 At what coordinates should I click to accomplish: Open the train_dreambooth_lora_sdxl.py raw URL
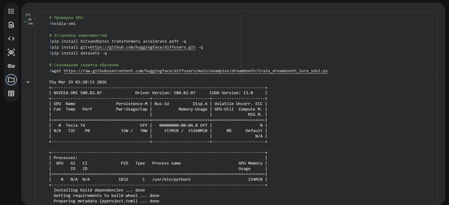[196, 71]
